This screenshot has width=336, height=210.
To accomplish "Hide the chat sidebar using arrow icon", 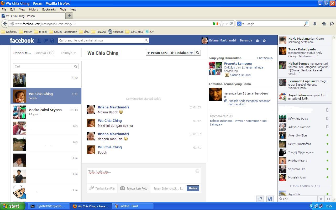I will 328,199.
